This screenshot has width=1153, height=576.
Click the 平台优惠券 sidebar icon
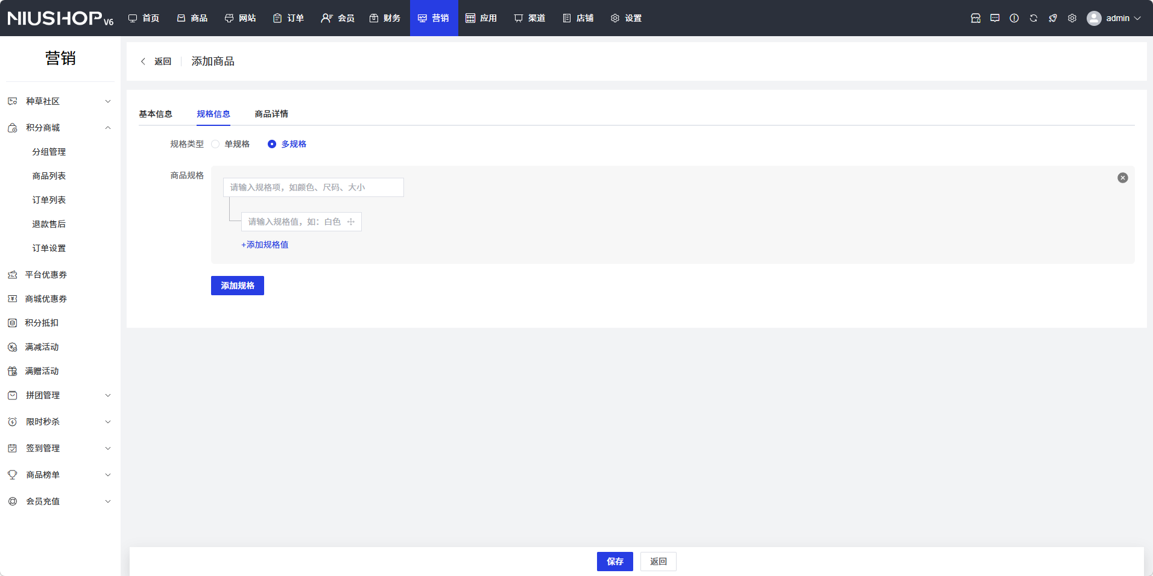click(x=12, y=275)
